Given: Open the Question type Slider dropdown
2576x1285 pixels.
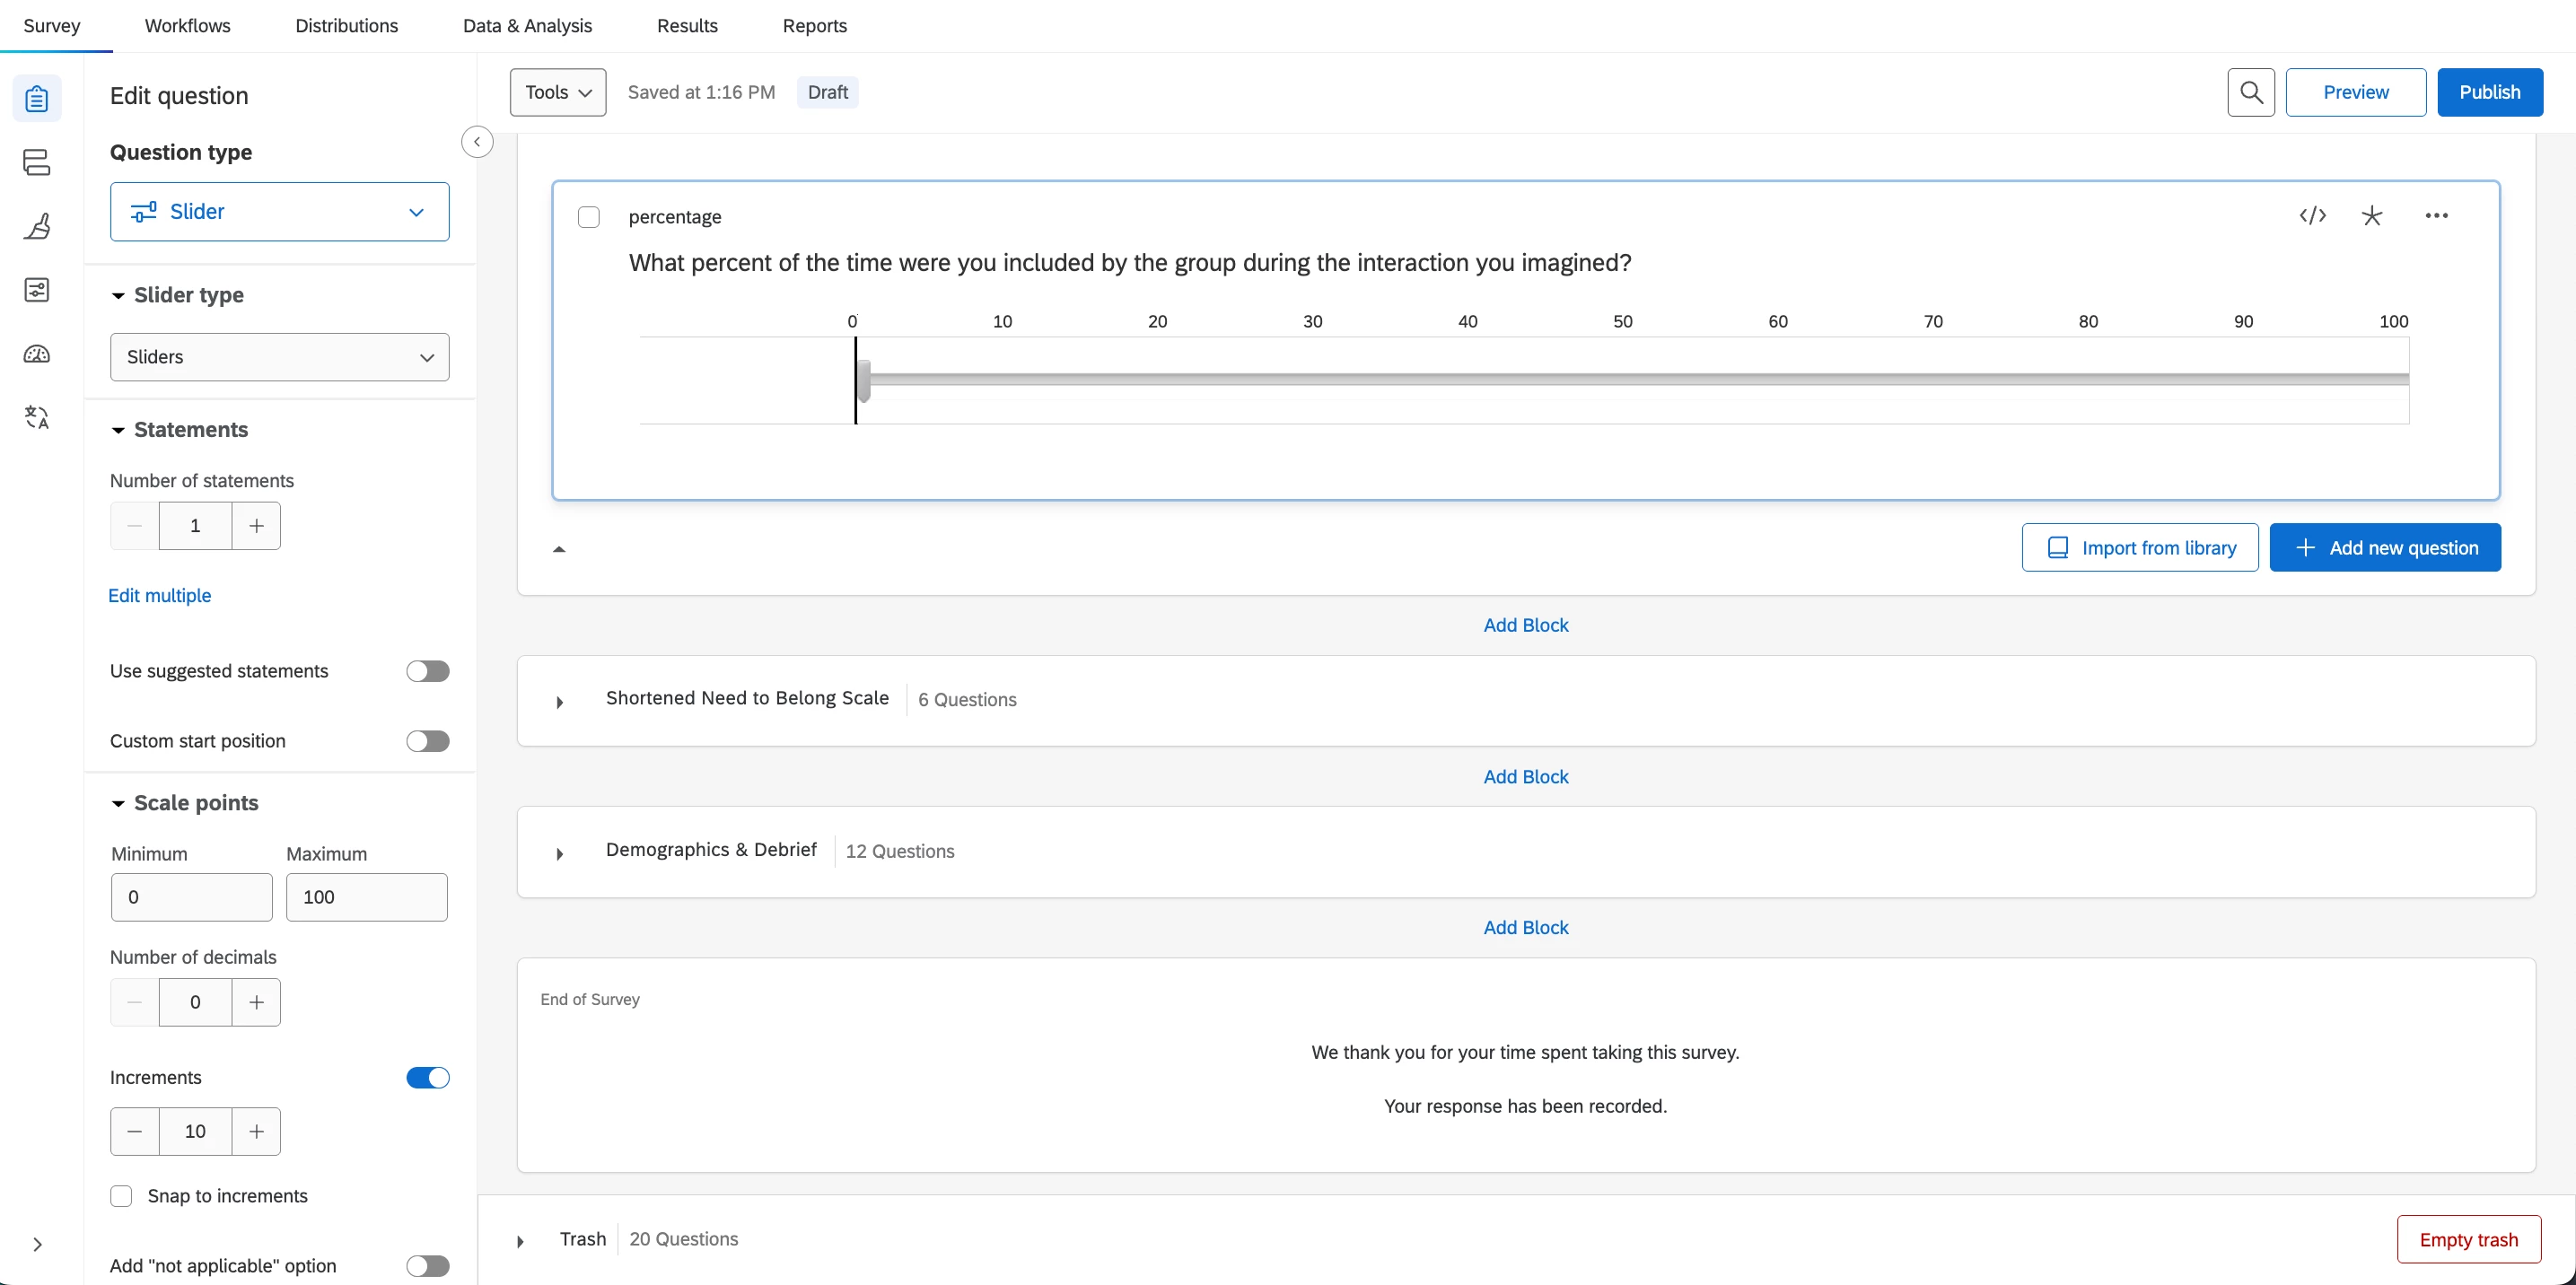Looking at the screenshot, I should 279,212.
